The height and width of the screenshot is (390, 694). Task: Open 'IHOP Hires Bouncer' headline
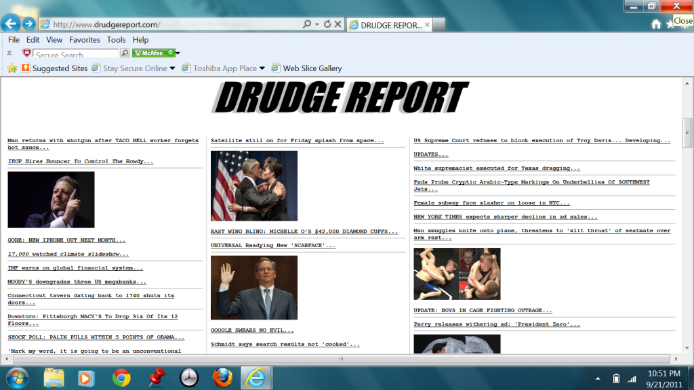81,161
